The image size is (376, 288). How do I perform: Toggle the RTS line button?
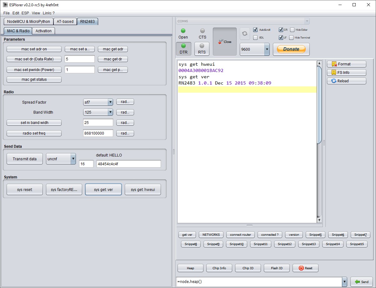[x=202, y=49]
